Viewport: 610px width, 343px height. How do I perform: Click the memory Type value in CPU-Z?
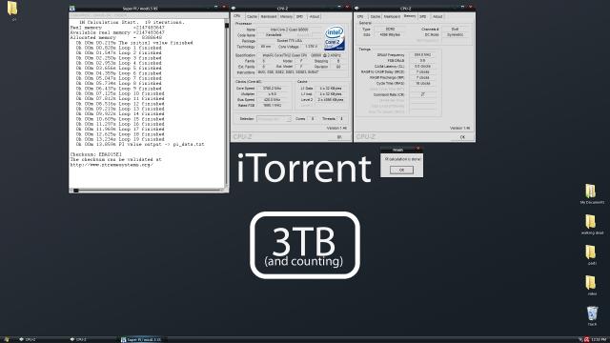390,30
